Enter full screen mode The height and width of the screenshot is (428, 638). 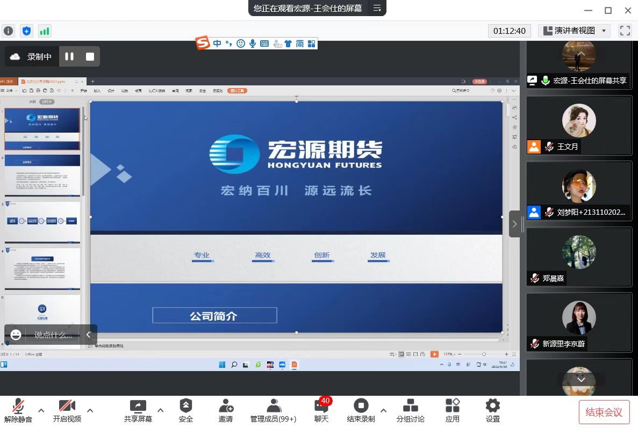click(625, 31)
